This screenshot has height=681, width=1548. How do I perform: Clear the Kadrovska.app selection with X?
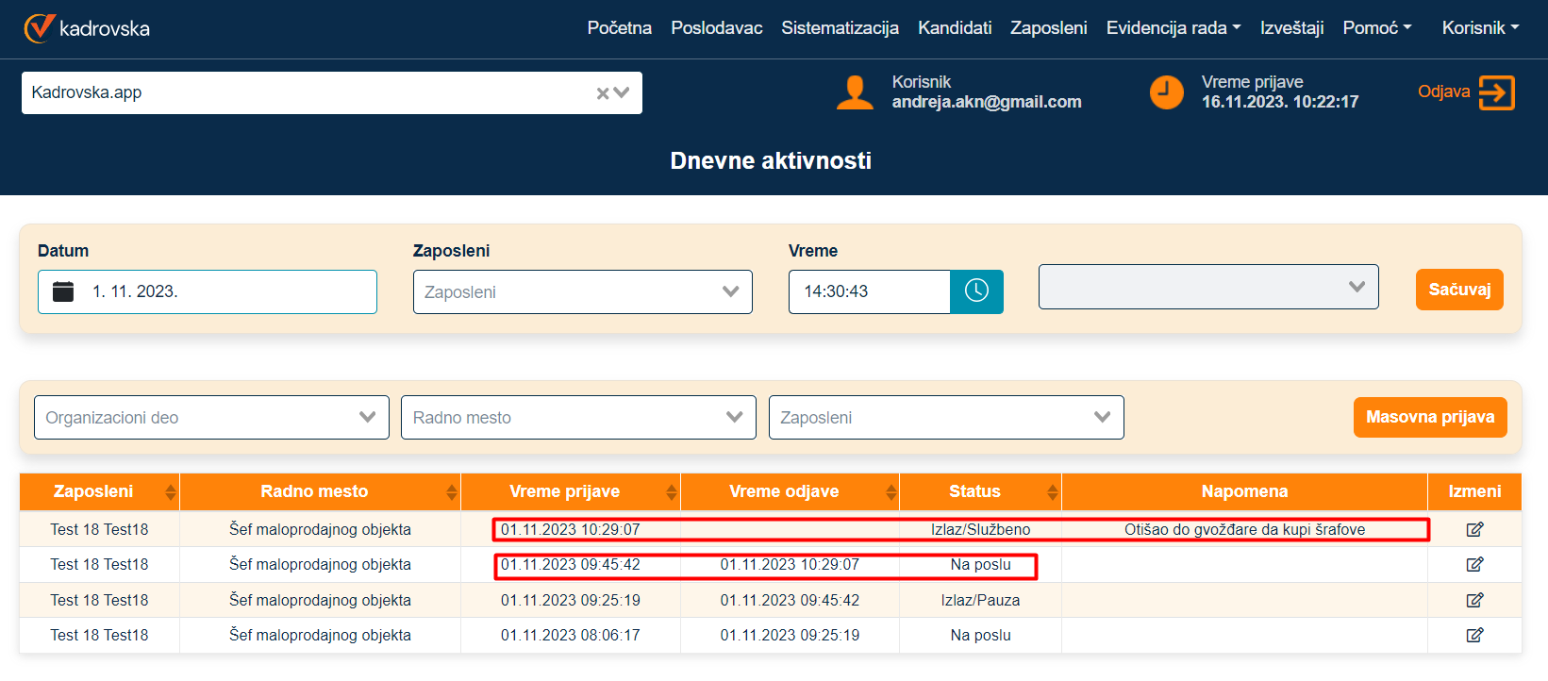602,93
